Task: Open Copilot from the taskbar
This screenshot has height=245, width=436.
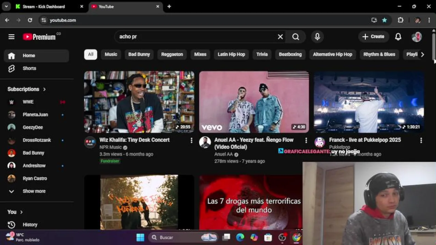Action: pyautogui.click(x=254, y=237)
